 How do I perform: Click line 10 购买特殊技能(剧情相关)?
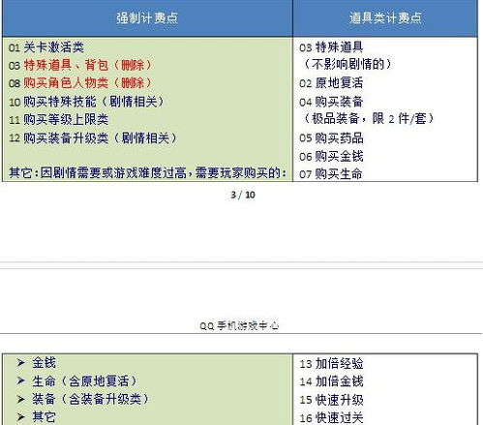tap(86, 102)
